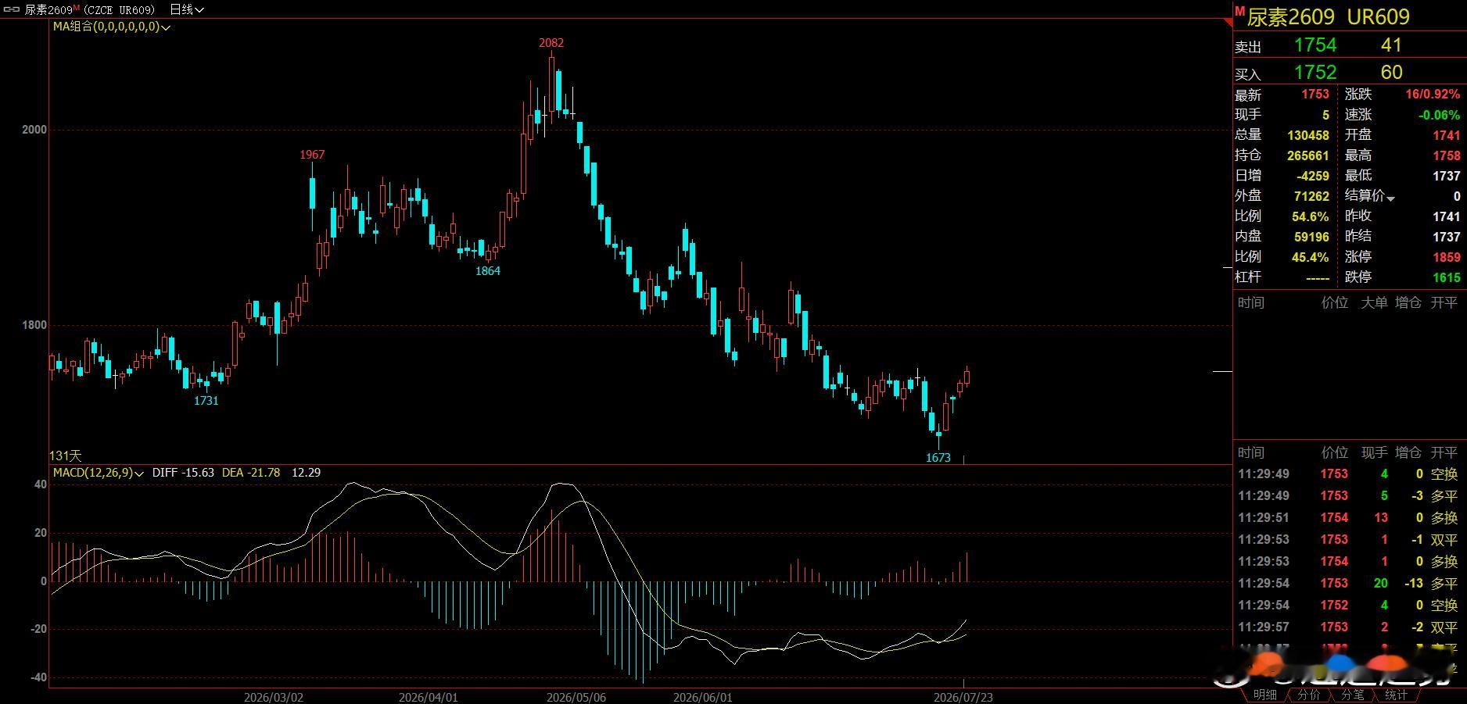Click the 2026/07/23 date on time axis
This screenshot has width=1467, height=704.
pyautogui.click(x=963, y=697)
